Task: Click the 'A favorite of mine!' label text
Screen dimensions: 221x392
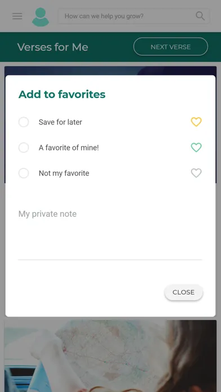Action: 69,148
